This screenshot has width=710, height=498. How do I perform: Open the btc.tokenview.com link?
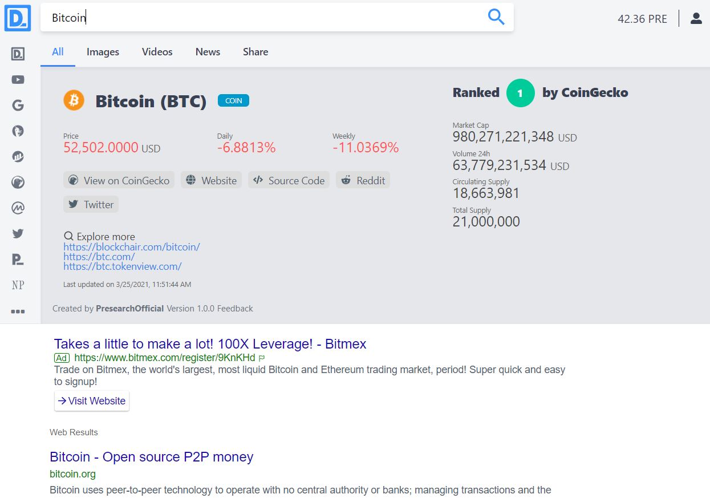[x=123, y=266]
